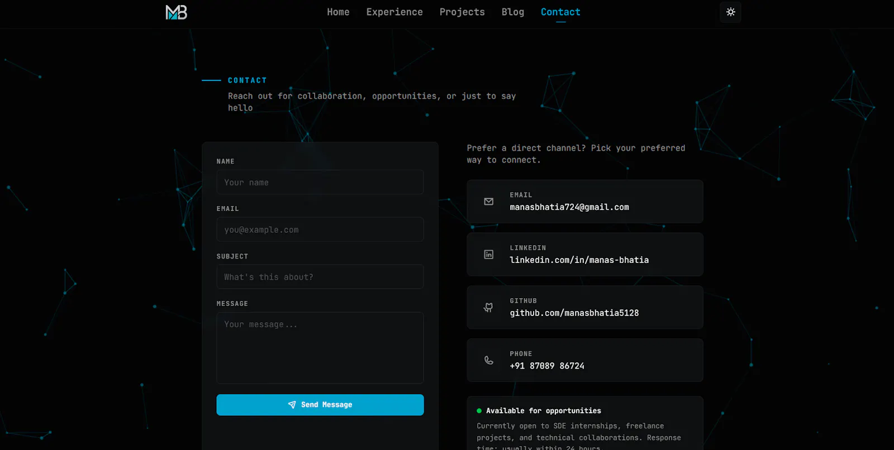The height and width of the screenshot is (450, 894).
Task: Submit form with Send Message button
Action: coord(320,405)
